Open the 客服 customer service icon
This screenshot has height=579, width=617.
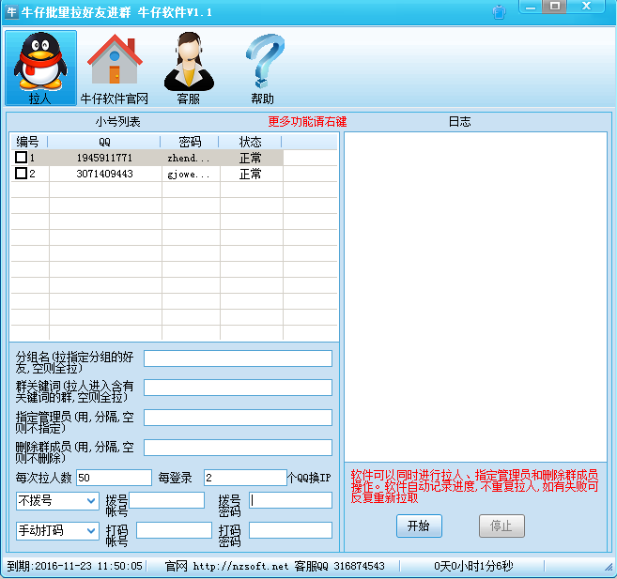[189, 68]
